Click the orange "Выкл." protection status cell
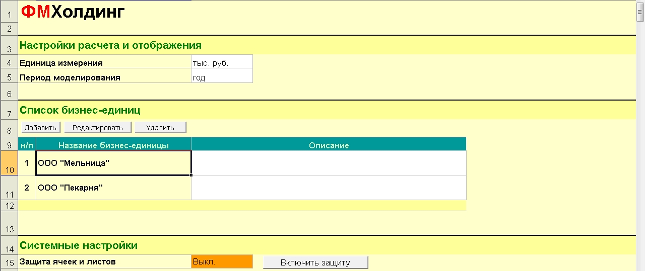The image size is (645, 271). coord(222,262)
